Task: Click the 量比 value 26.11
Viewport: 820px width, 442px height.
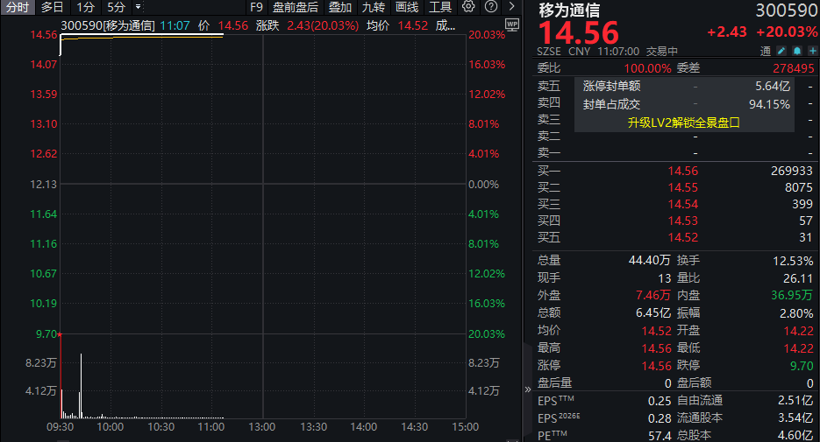Action: pos(798,278)
